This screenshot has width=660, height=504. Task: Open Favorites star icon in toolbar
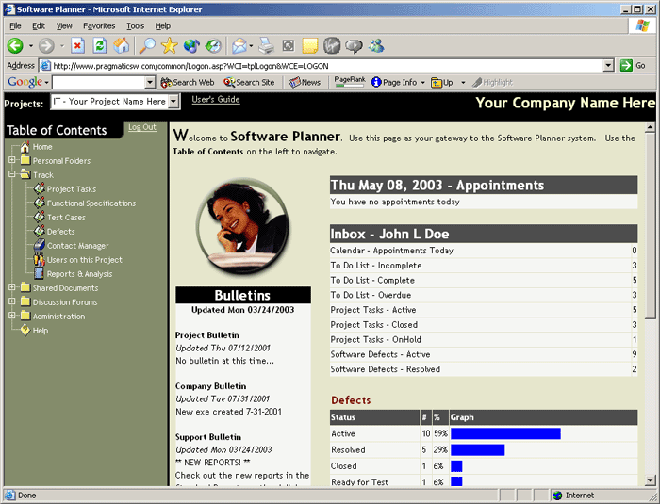pos(169,45)
